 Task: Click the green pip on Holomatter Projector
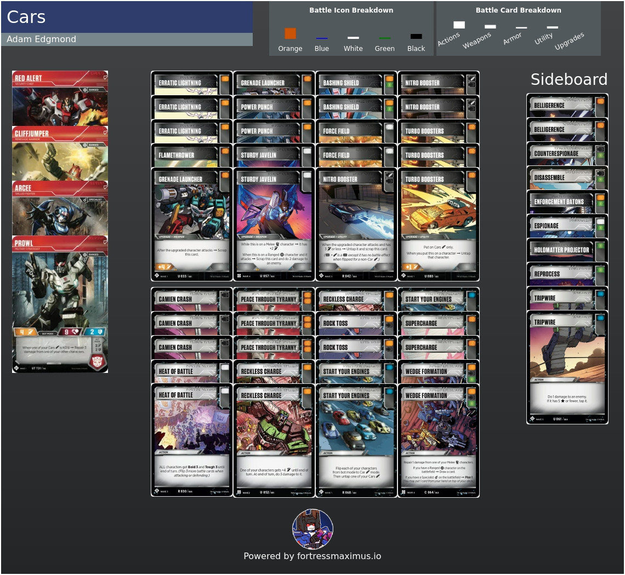click(600, 246)
